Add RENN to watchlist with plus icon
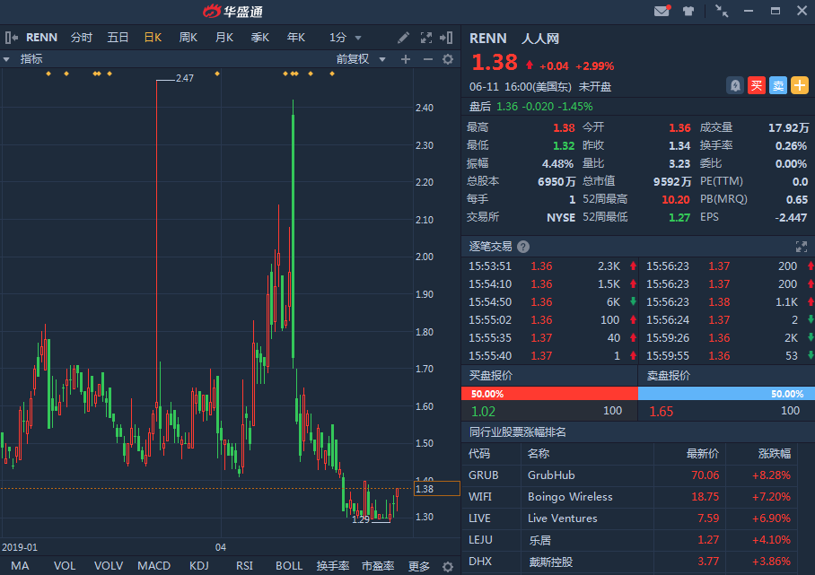 [x=799, y=86]
